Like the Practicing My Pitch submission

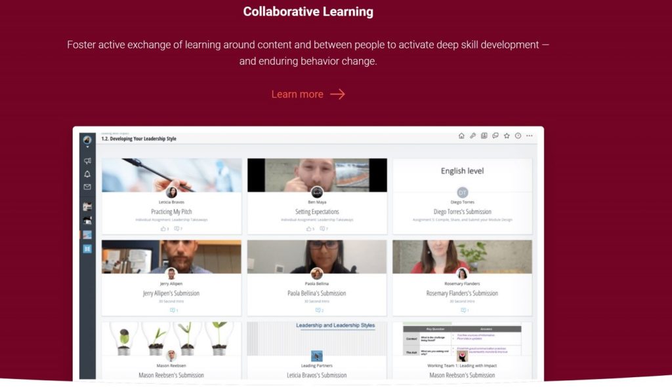[165, 229]
